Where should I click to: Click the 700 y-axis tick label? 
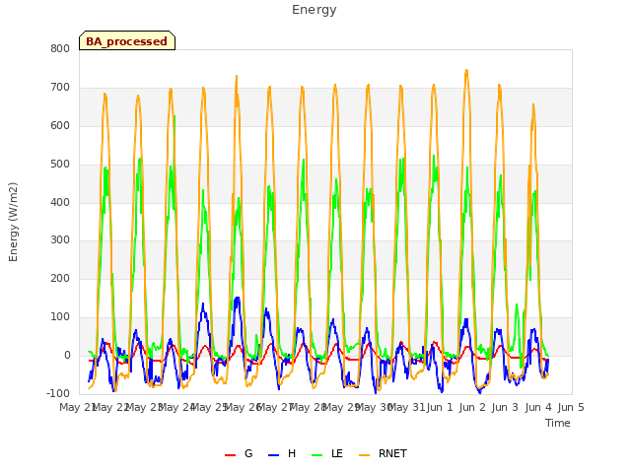(x=60, y=88)
